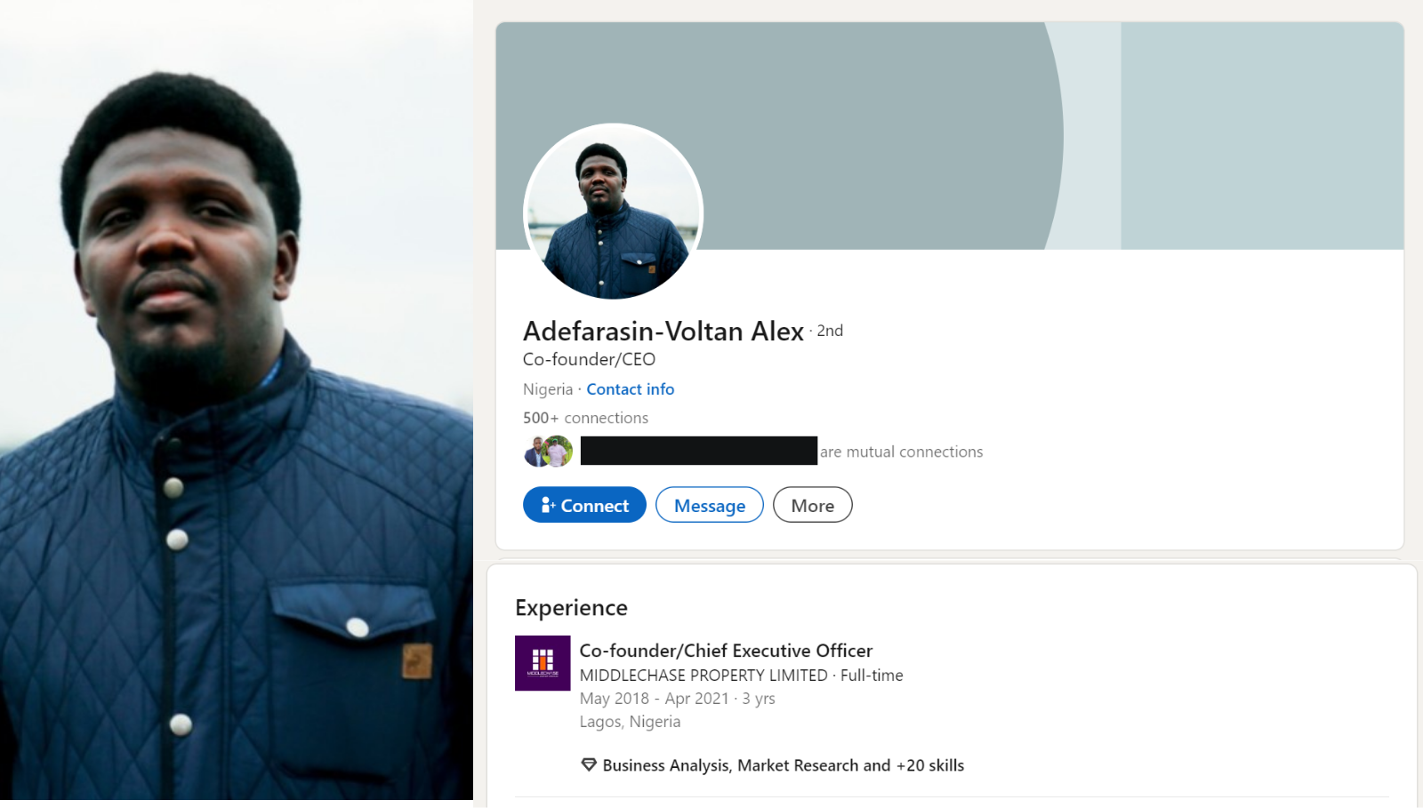Screen dimensions: 1423x808
Task: Click the mutual connections avatar pair
Action: click(549, 452)
